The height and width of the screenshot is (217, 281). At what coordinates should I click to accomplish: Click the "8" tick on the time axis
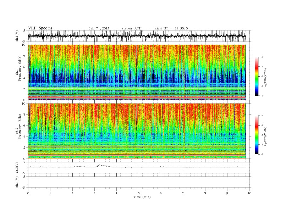205,193
